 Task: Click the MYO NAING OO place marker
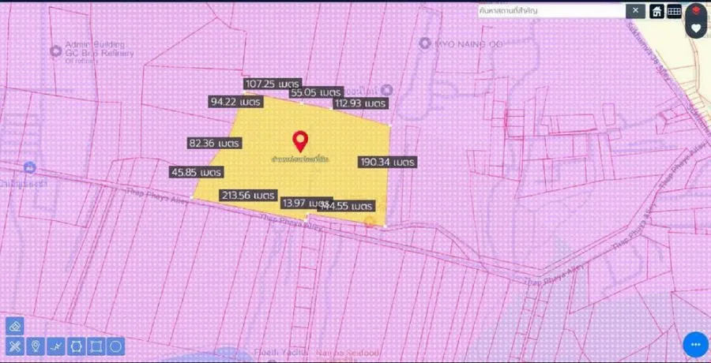pos(425,43)
